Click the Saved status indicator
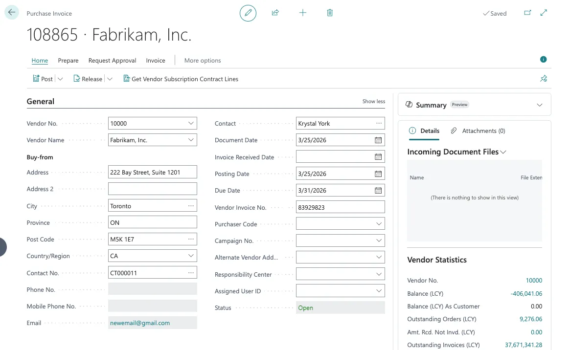This screenshot has width=570, height=350. (494, 13)
